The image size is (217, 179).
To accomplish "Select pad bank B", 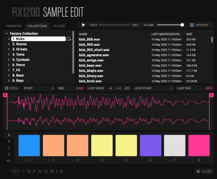I will point(9,141).
